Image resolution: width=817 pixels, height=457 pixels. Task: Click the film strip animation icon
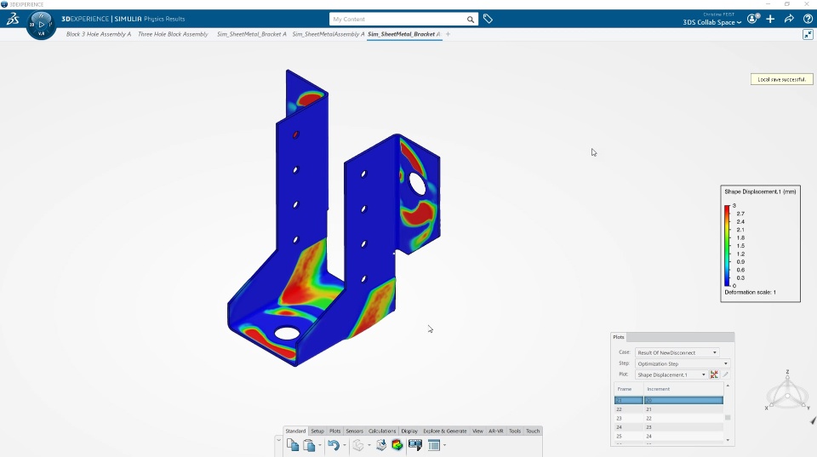[415, 445]
